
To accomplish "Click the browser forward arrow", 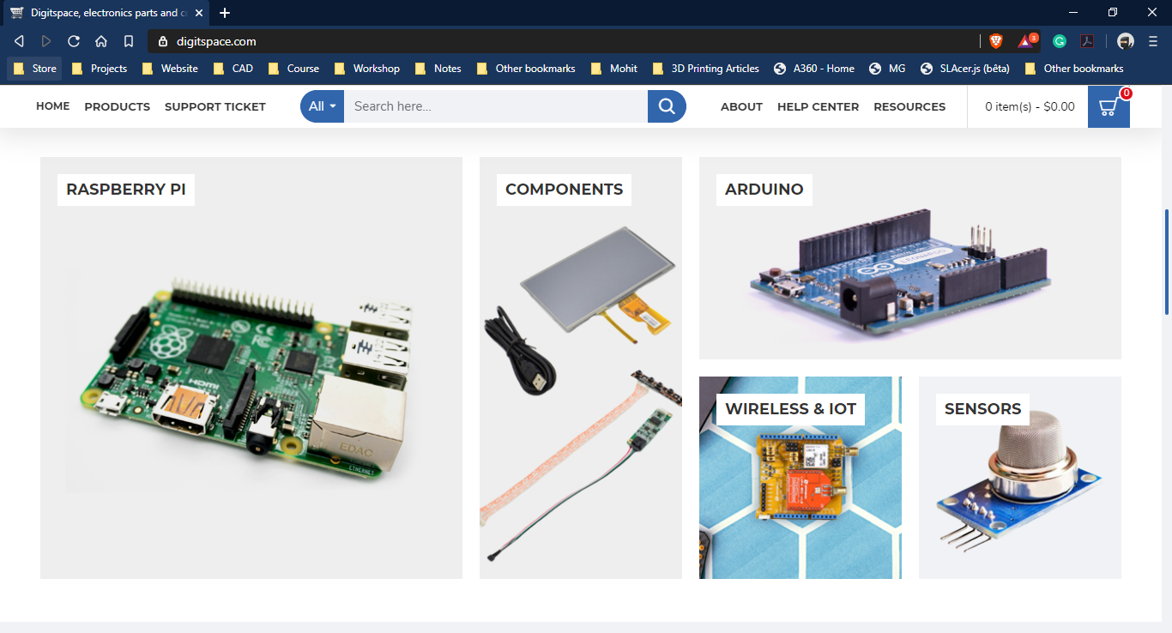I will pyautogui.click(x=46, y=41).
